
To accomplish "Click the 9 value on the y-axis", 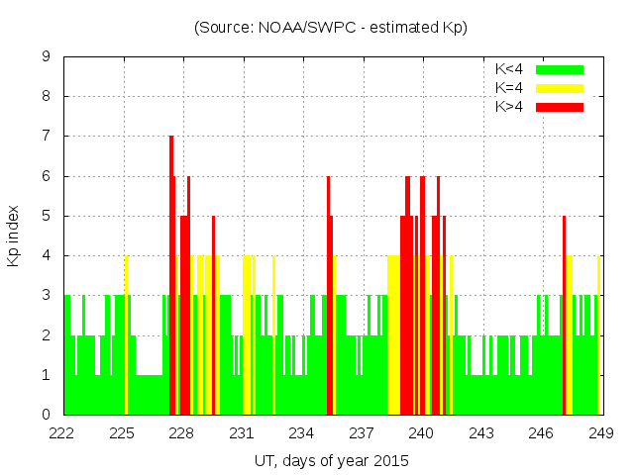I will pos(47,57).
